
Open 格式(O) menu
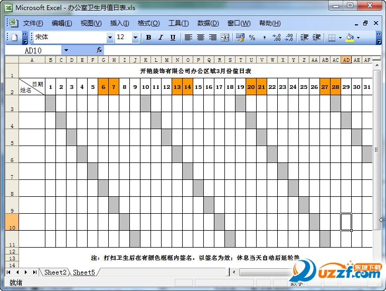click(148, 23)
